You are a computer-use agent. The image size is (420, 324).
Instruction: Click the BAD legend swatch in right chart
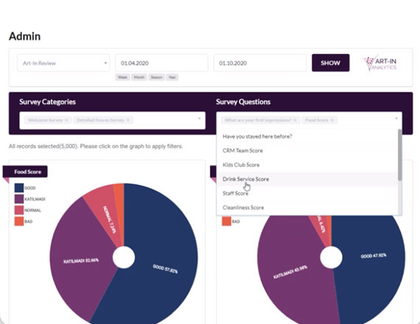227,222
